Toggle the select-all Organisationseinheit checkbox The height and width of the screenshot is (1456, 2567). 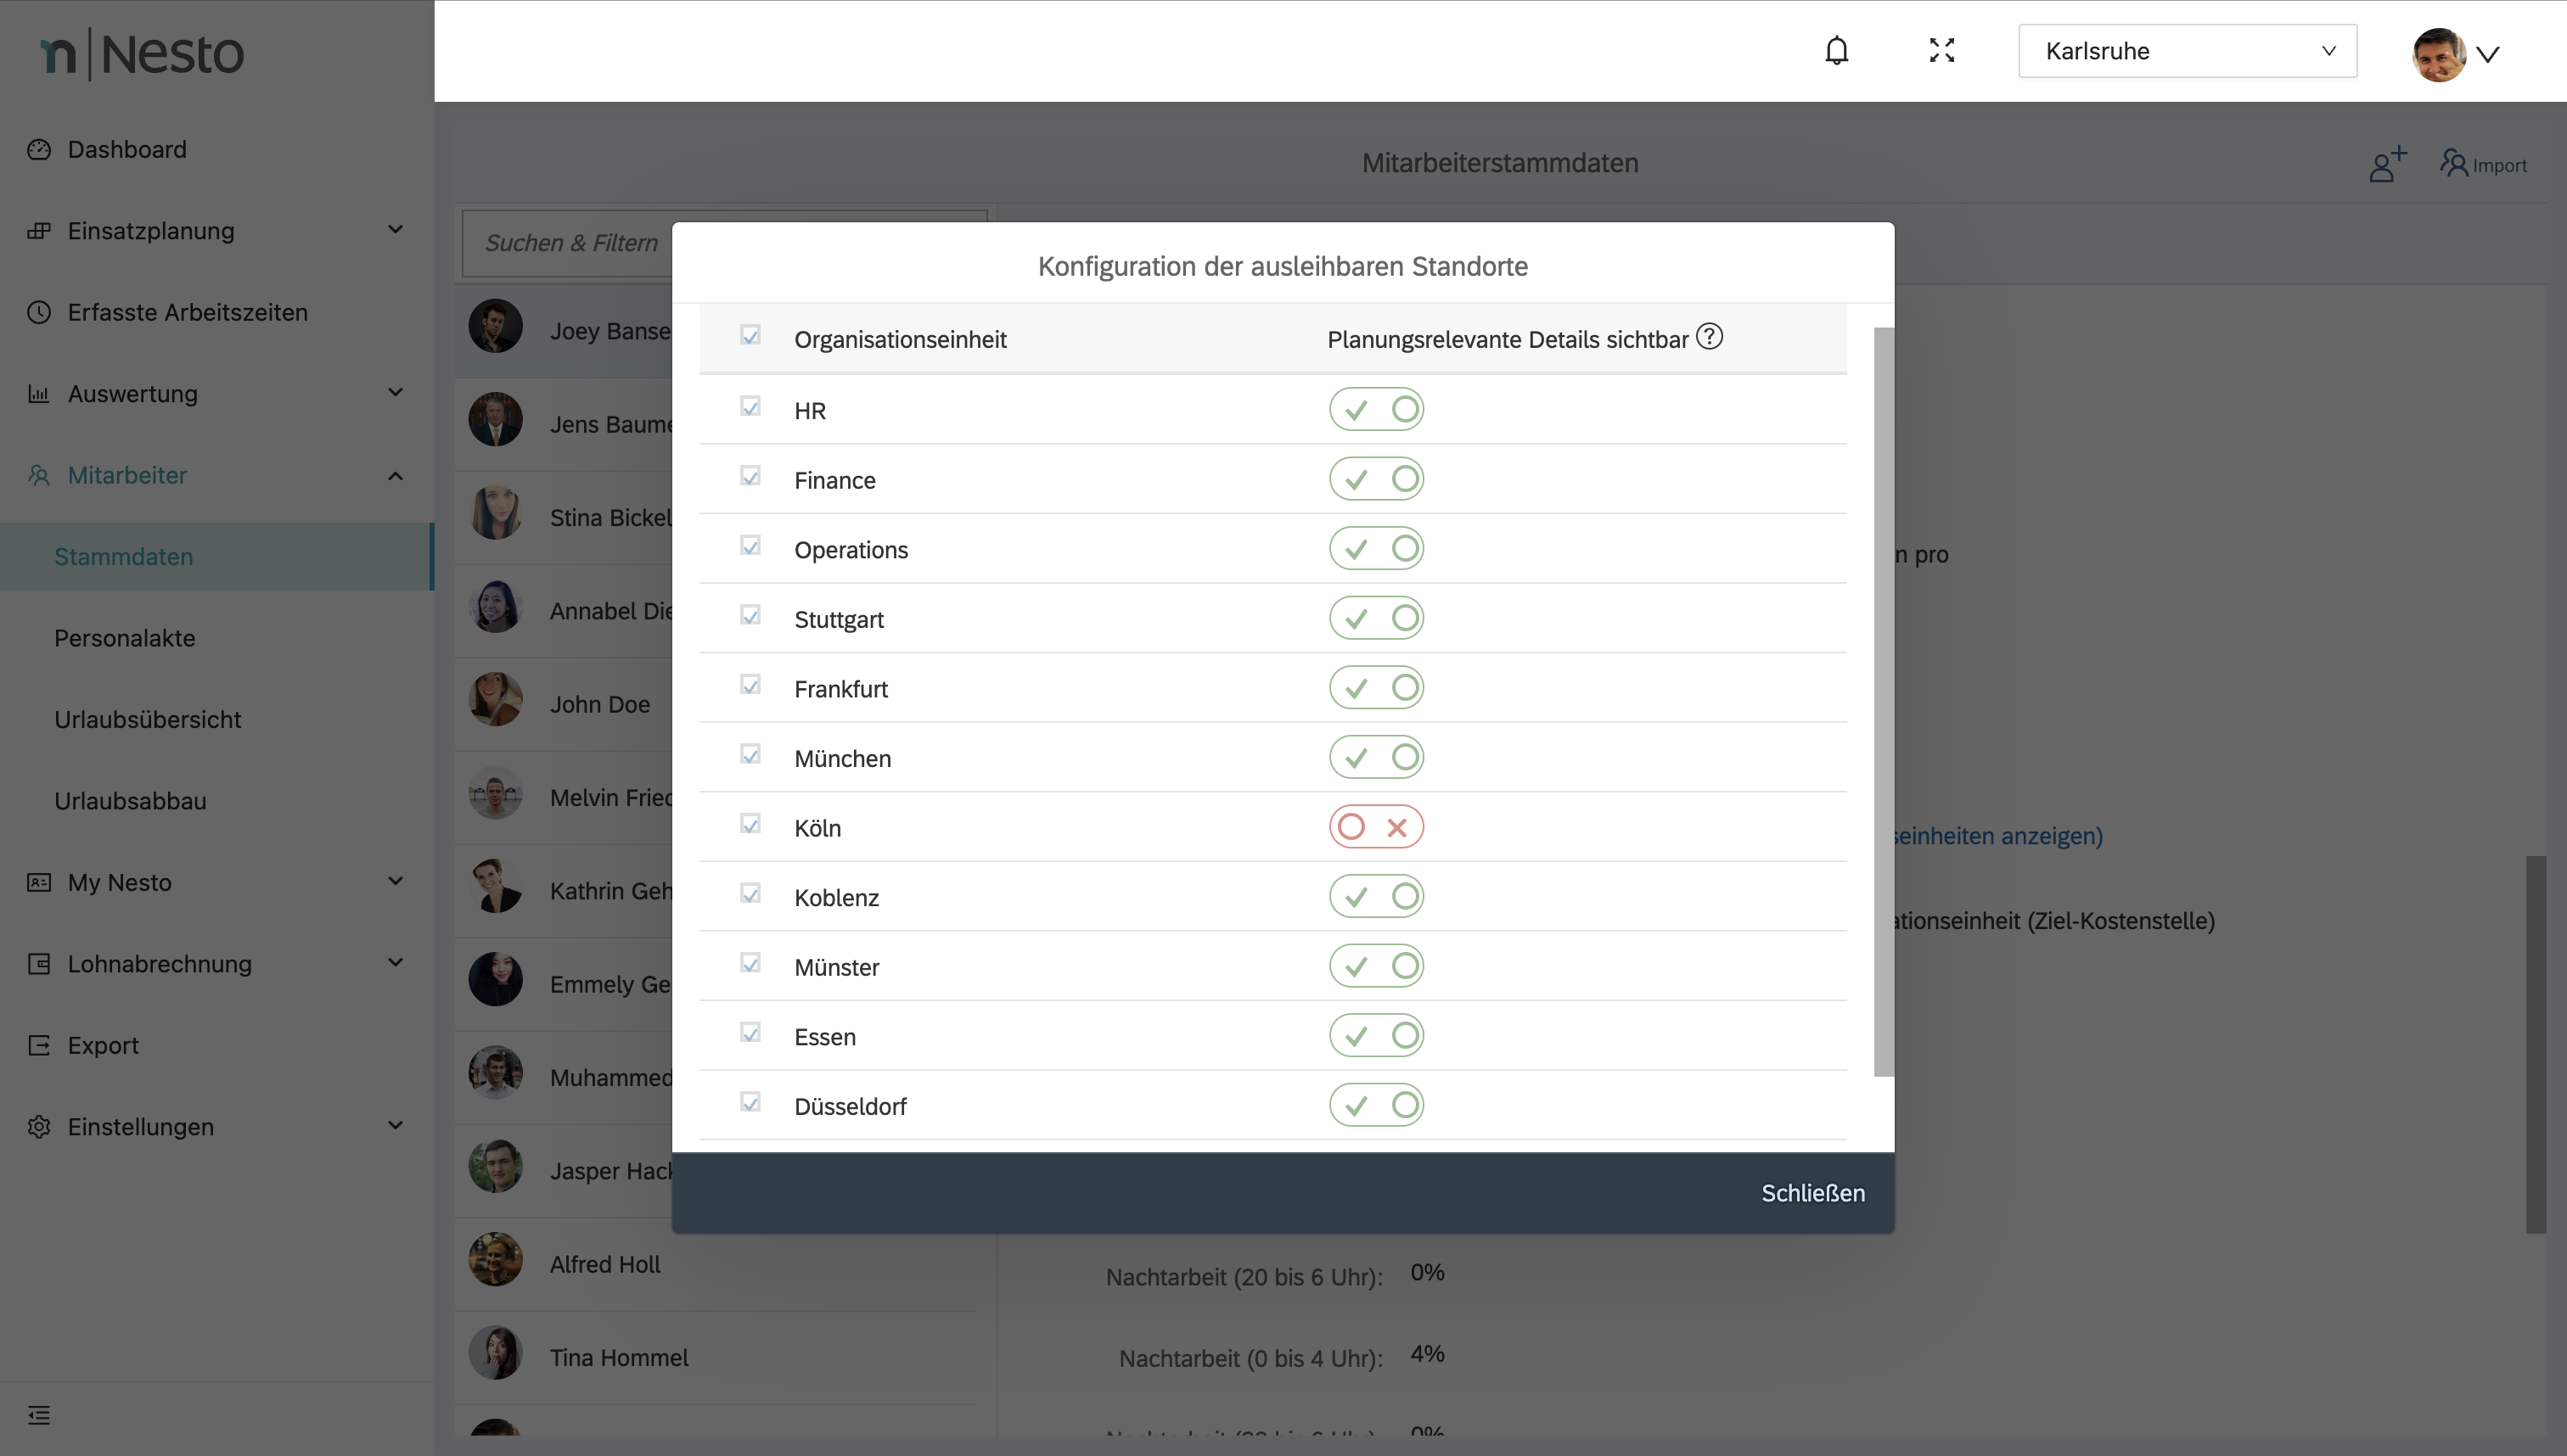(750, 335)
